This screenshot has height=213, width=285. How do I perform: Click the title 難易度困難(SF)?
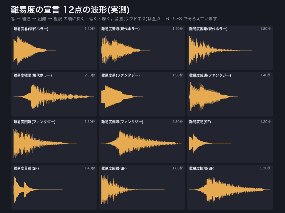114,168
